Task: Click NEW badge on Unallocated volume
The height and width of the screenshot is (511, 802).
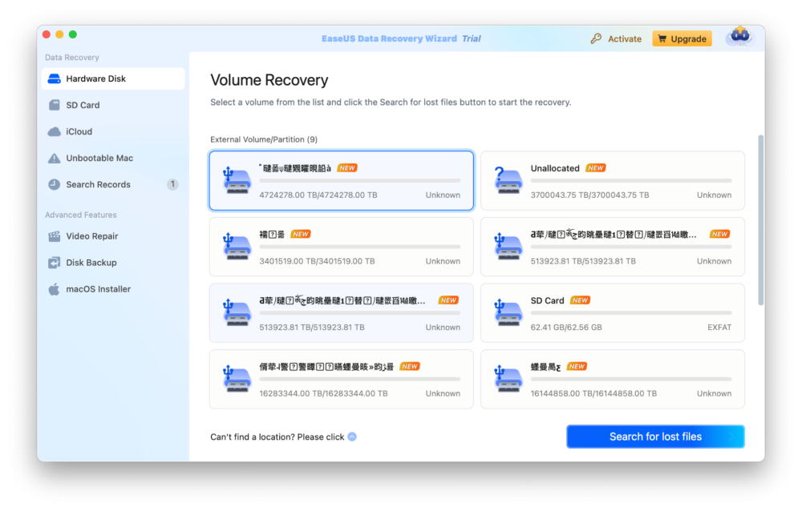Action: (596, 168)
